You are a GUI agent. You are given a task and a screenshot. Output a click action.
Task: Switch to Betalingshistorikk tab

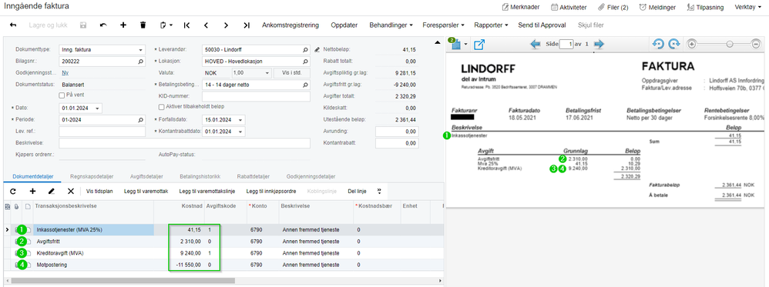pos(200,176)
